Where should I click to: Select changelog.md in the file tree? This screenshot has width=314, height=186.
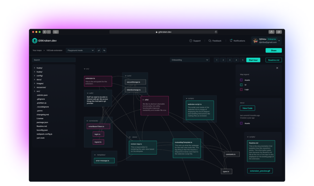43,115
